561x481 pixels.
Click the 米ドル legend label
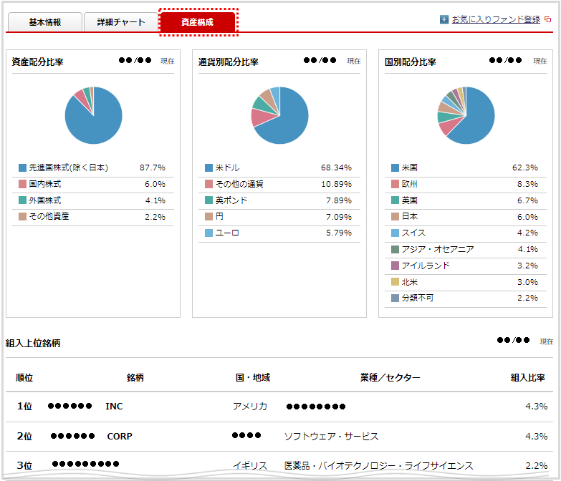click(x=228, y=167)
